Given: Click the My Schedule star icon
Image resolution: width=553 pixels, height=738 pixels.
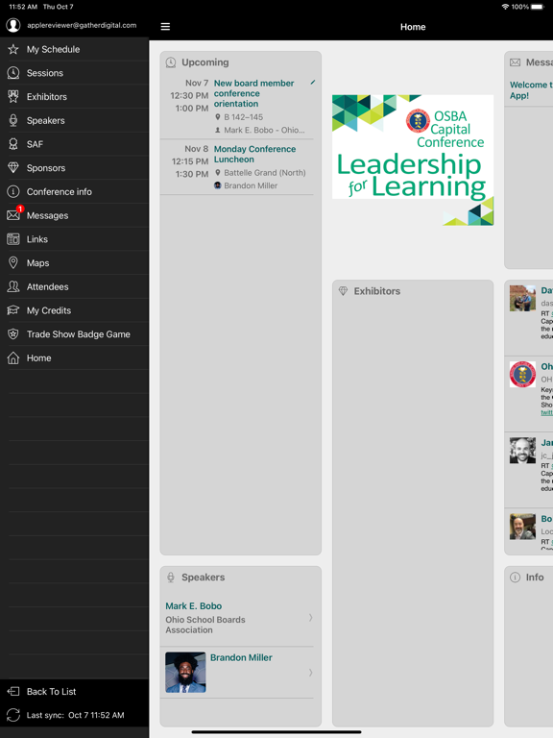Looking at the screenshot, I should 13,49.
